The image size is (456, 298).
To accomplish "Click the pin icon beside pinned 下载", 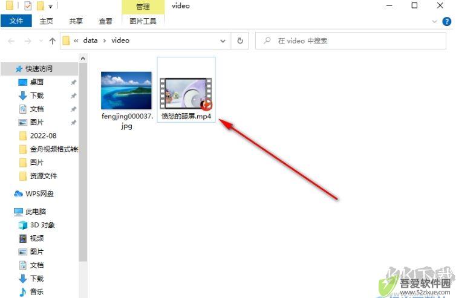I will [74, 96].
